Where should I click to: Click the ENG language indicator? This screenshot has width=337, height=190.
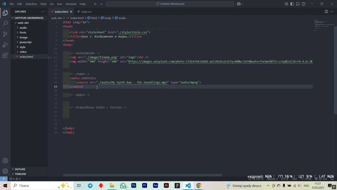(306, 185)
